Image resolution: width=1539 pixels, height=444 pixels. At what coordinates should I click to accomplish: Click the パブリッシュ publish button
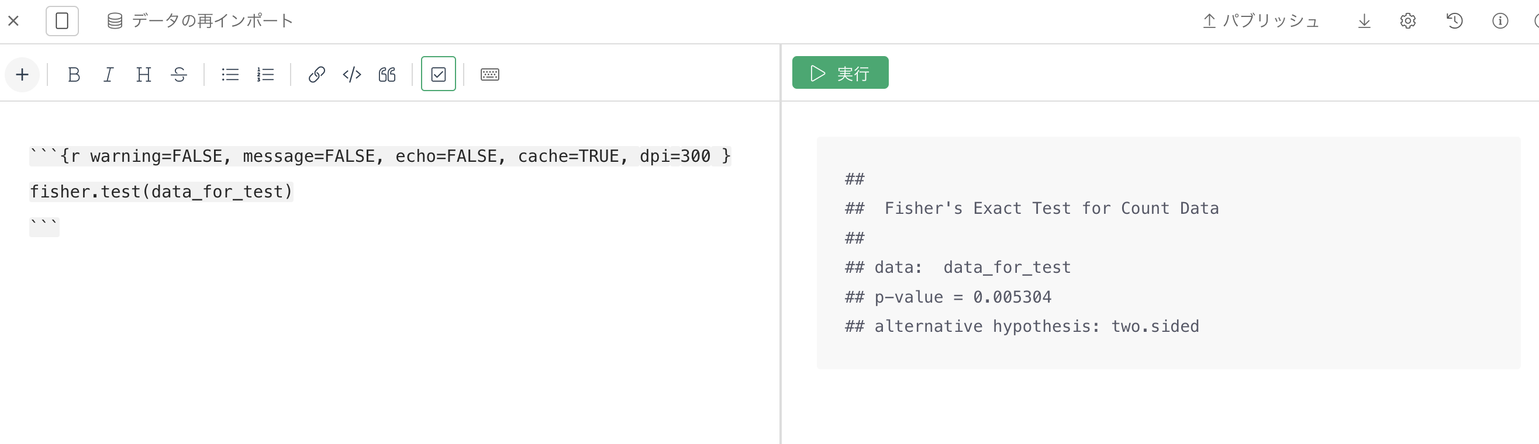coord(1260,21)
